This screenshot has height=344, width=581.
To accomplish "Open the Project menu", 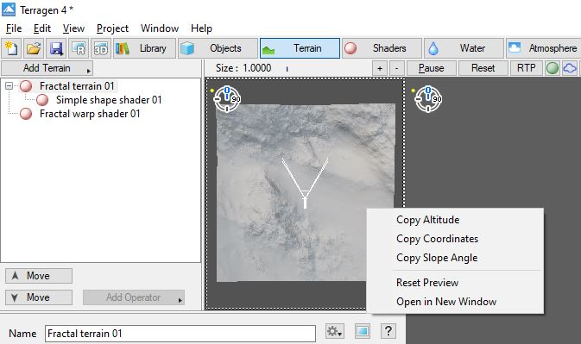I will [x=112, y=28].
